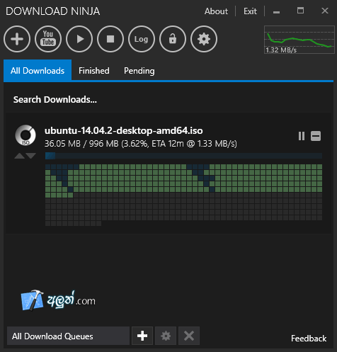
Task: Switch to All Downloads tab
Action: (x=38, y=71)
